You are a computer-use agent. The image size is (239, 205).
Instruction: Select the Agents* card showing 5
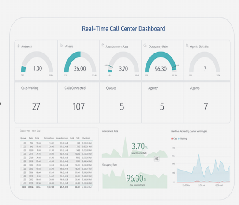162,102
